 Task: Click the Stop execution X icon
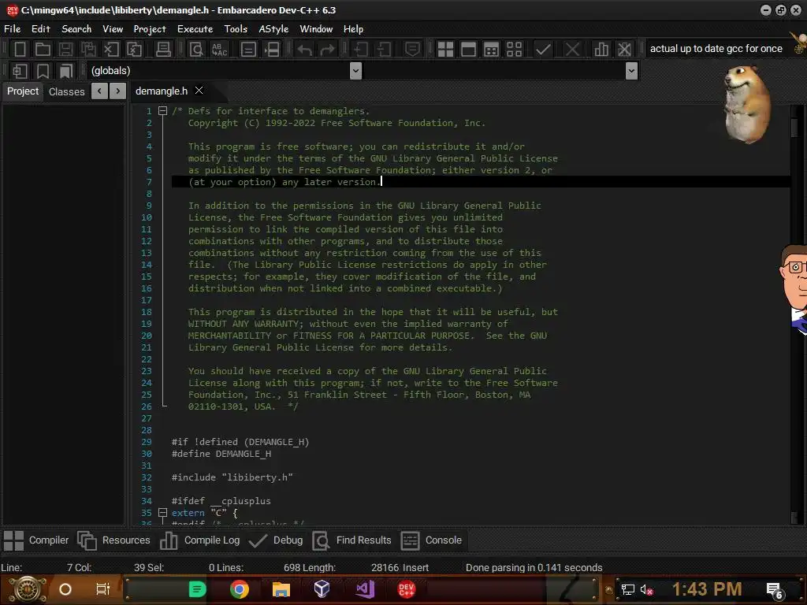pyautogui.click(x=572, y=50)
